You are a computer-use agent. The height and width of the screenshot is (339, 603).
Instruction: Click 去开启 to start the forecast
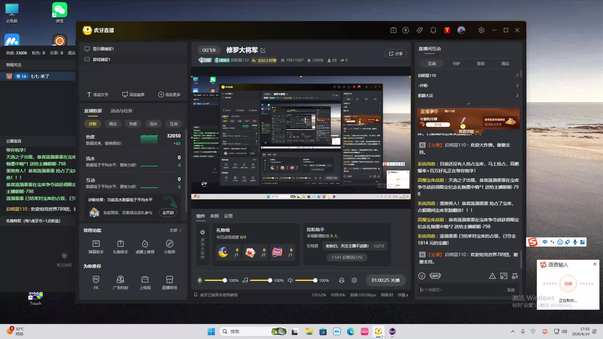(168, 213)
